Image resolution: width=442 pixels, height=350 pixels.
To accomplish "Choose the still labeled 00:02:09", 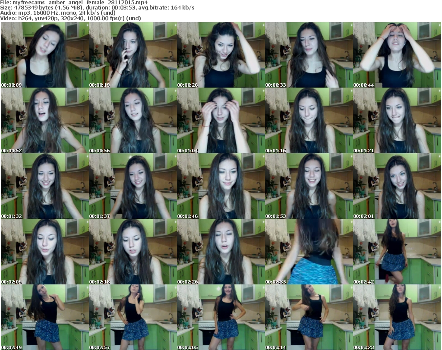I will [x=44, y=252].
